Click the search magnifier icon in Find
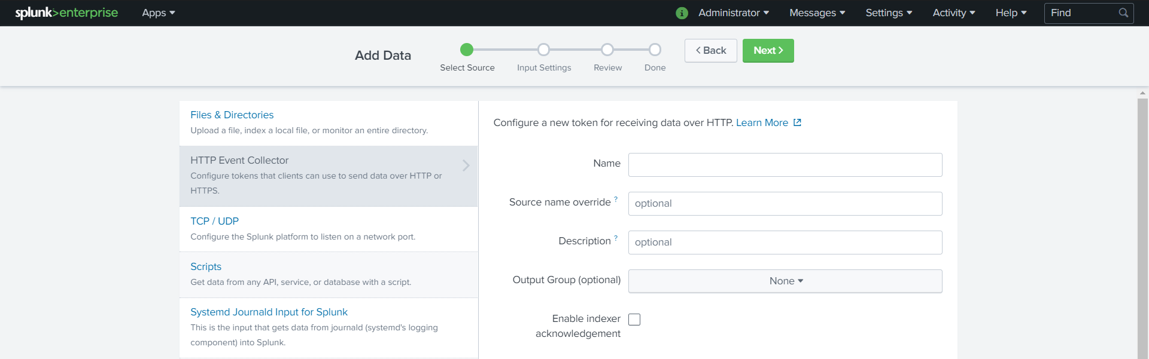The image size is (1149, 359). pos(1123,13)
